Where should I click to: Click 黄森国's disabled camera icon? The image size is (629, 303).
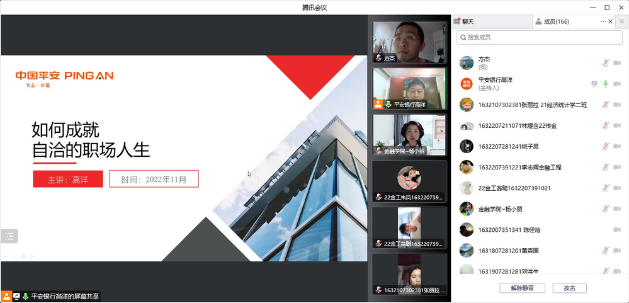pyautogui.click(x=617, y=251)
